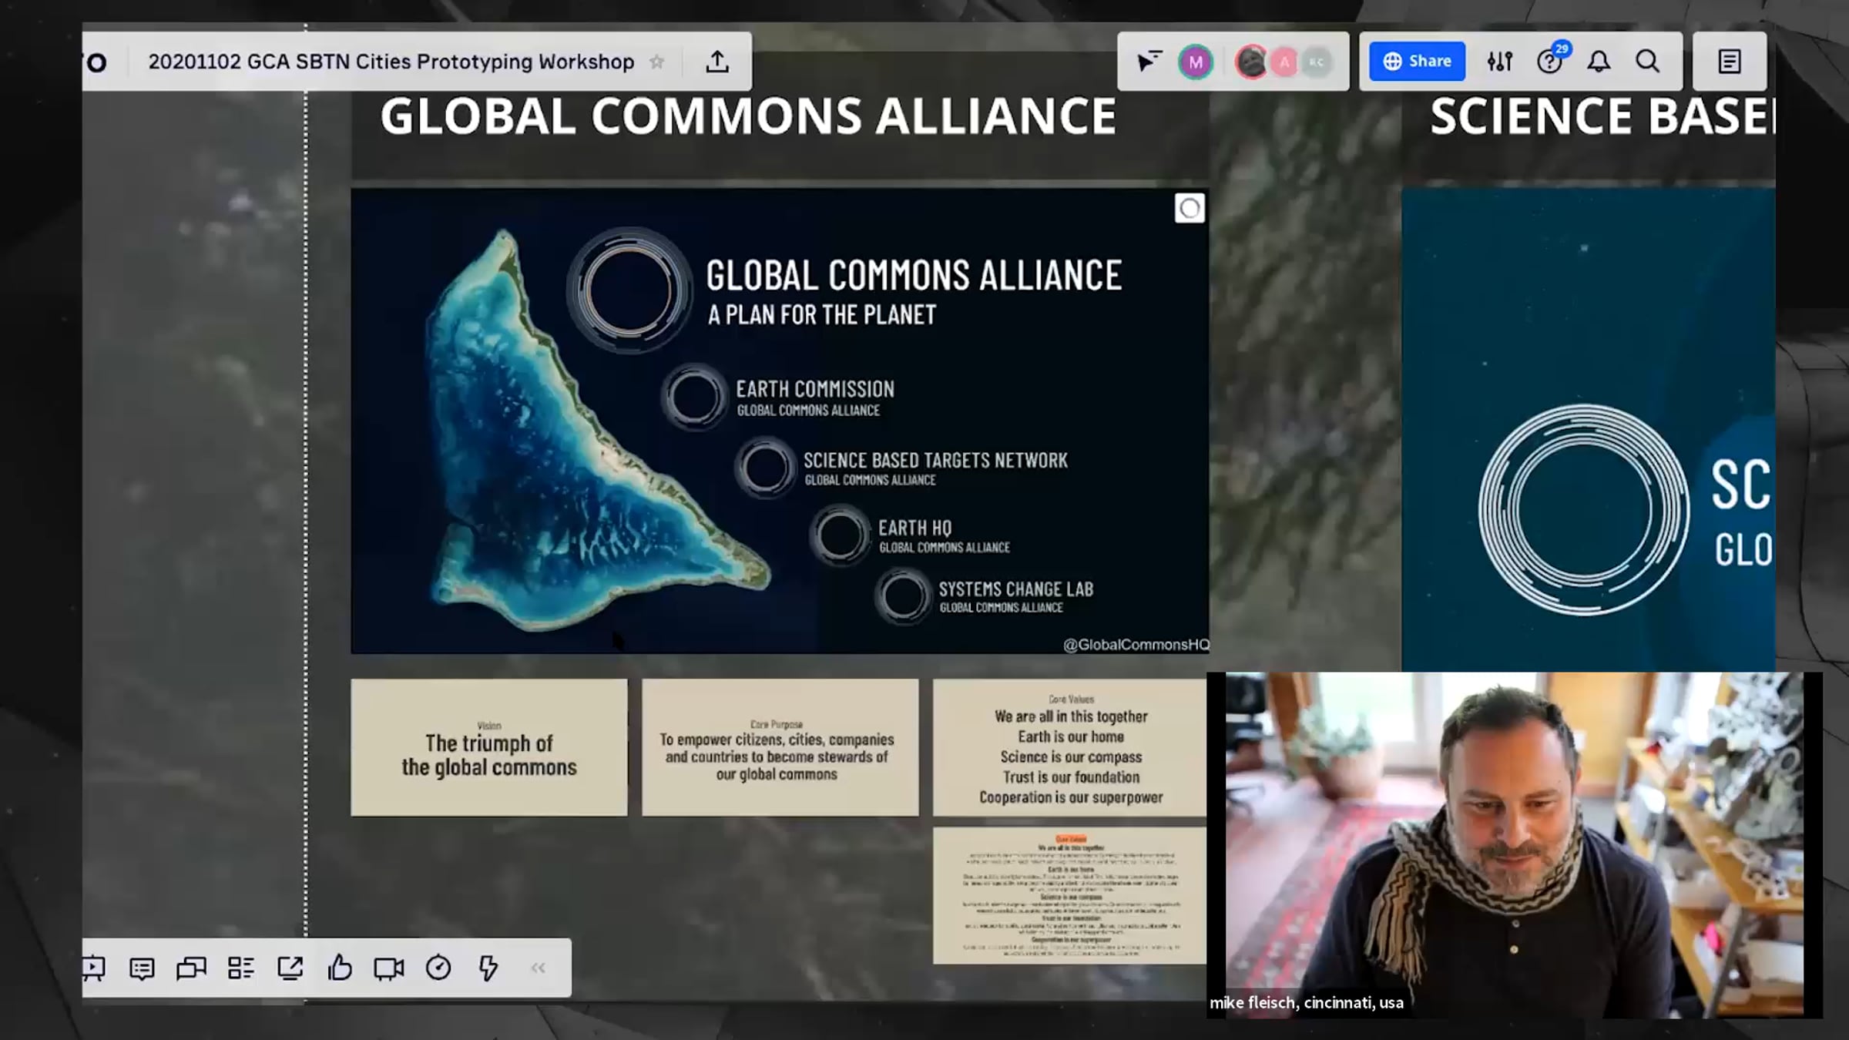Toggle collaborators' cursors visibility
Viewport: 1849px width, 1040px height.
[1149, 62]
